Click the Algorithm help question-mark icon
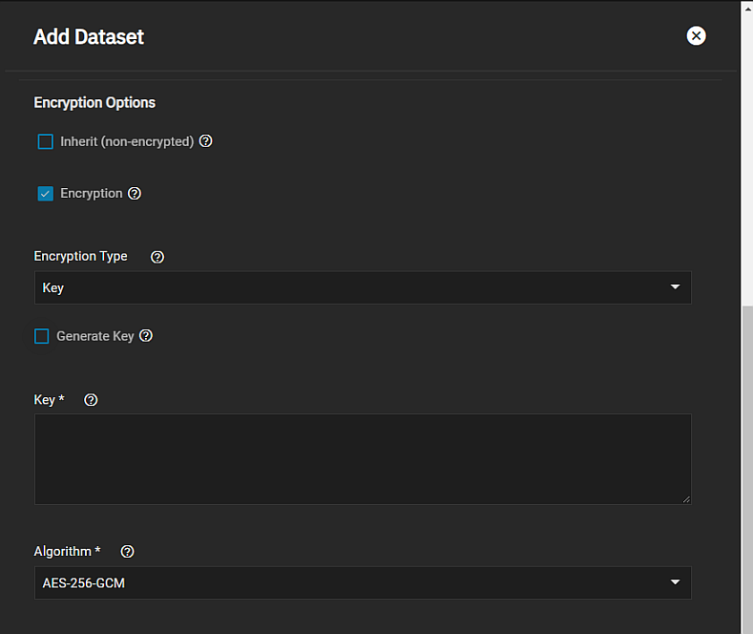The image size is (753, 634). (x=127, y=552)
